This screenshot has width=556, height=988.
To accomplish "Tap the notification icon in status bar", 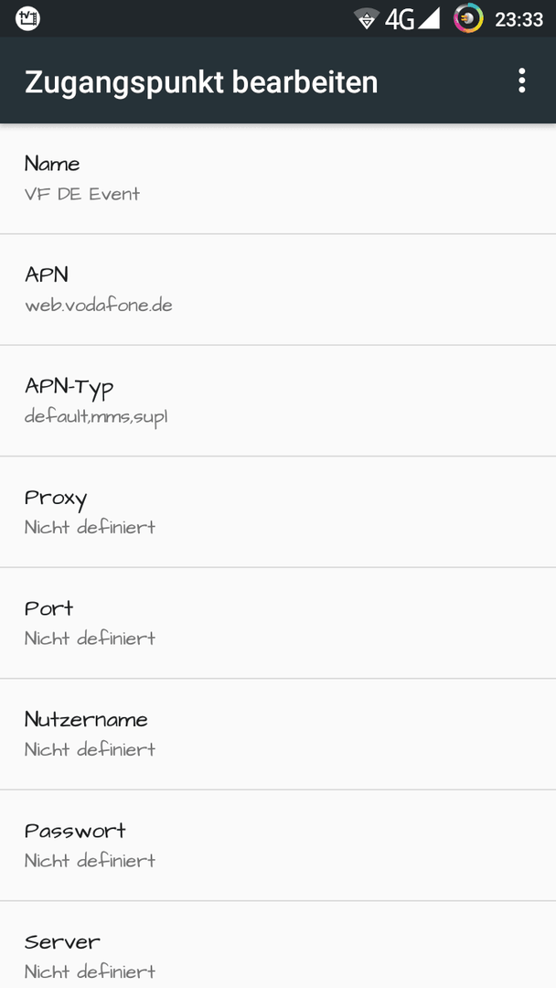I will coord(27,19).
